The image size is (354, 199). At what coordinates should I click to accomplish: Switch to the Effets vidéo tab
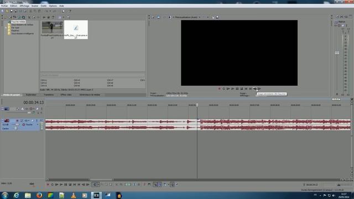66,95
